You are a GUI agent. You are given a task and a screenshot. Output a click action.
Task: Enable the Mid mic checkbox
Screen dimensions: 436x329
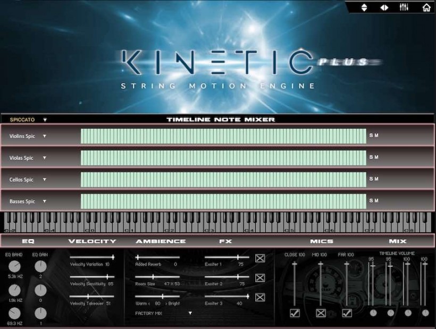pyautogui.click(x=321, y=313)
